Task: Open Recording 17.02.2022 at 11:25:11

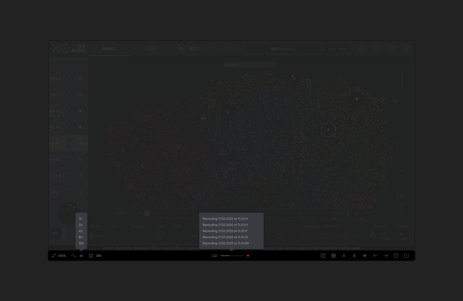Action: click(225, 219)
